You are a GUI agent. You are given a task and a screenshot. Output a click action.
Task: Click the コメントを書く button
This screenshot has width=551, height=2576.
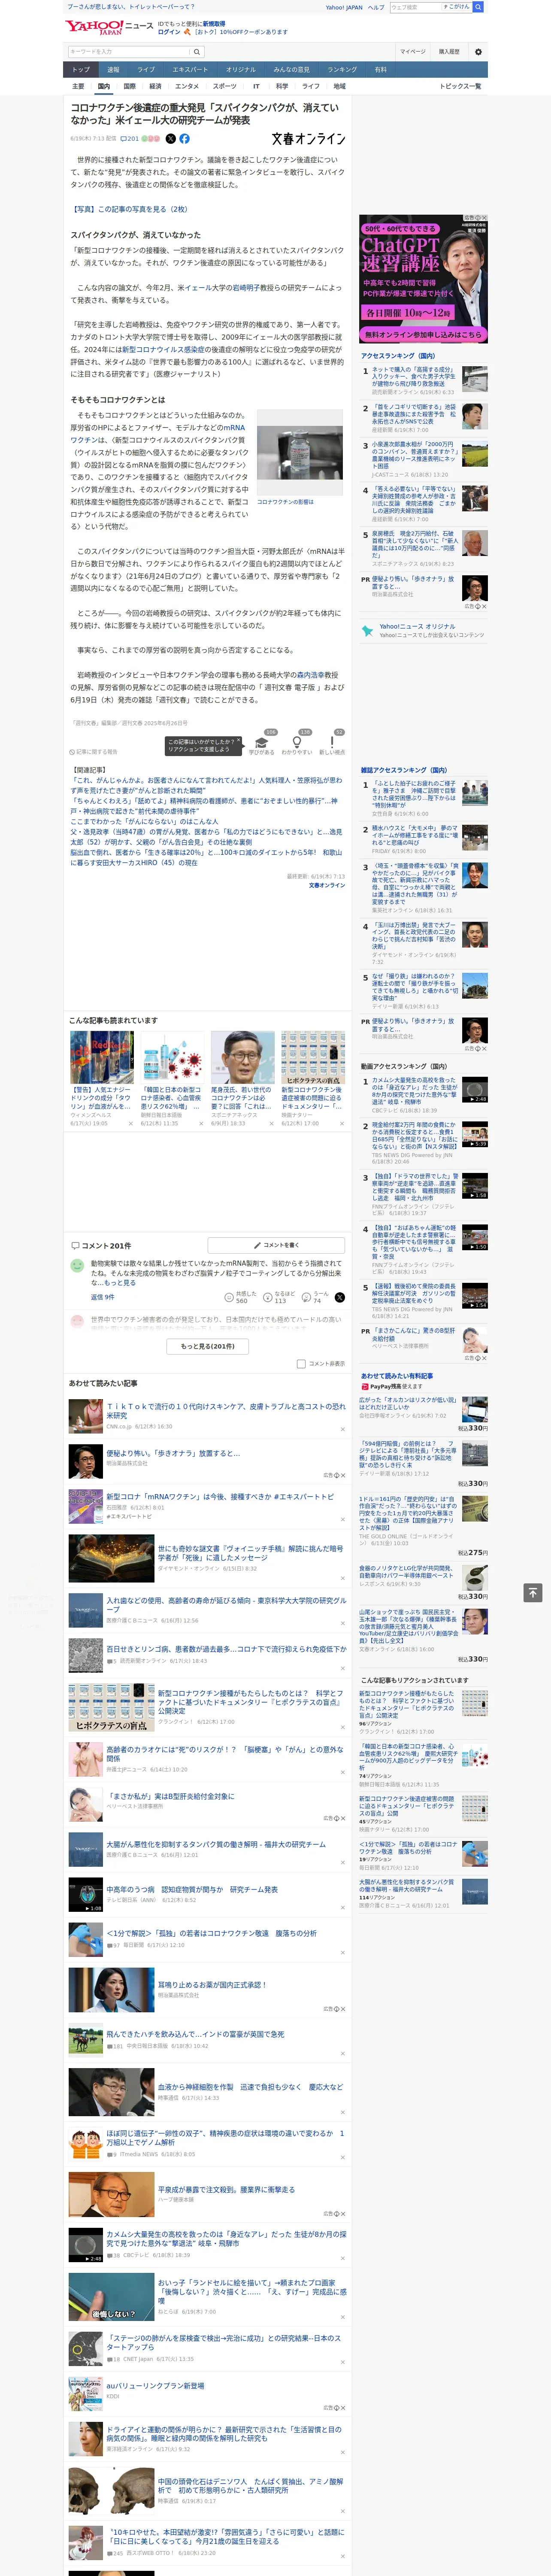click(x=277, y=1245)
